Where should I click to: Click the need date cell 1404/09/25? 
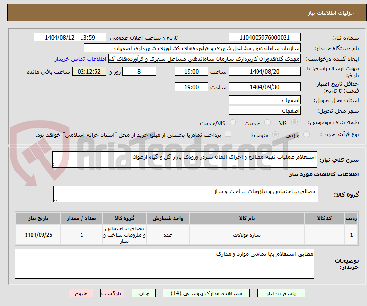39,235
